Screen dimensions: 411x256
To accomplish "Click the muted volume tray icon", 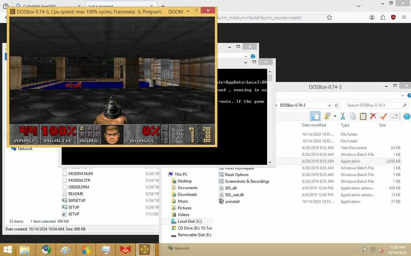I will [381, 250].
